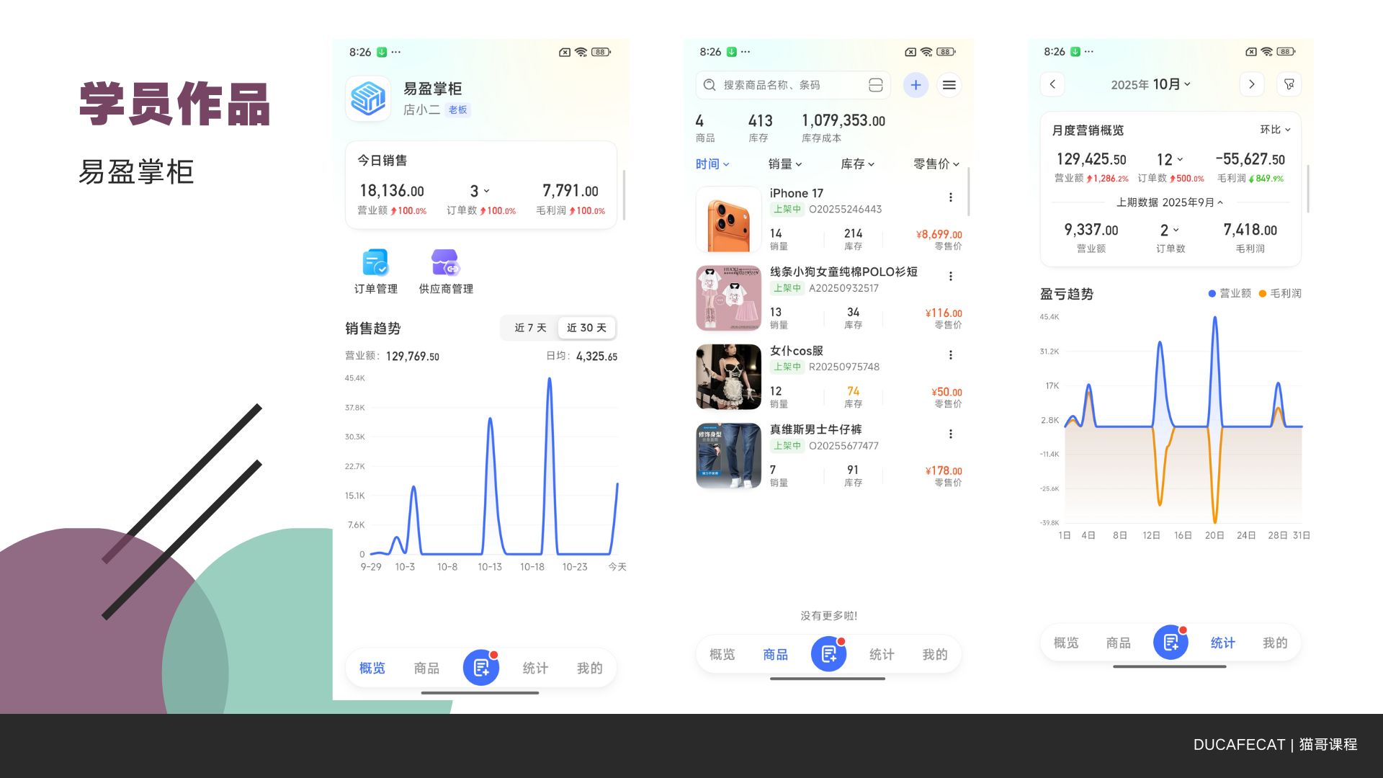Image resolution: width=1383 pixels, height=778 pixels.
Task: Tap the barcode scan icon in search bar
Action: pos(875,85)
